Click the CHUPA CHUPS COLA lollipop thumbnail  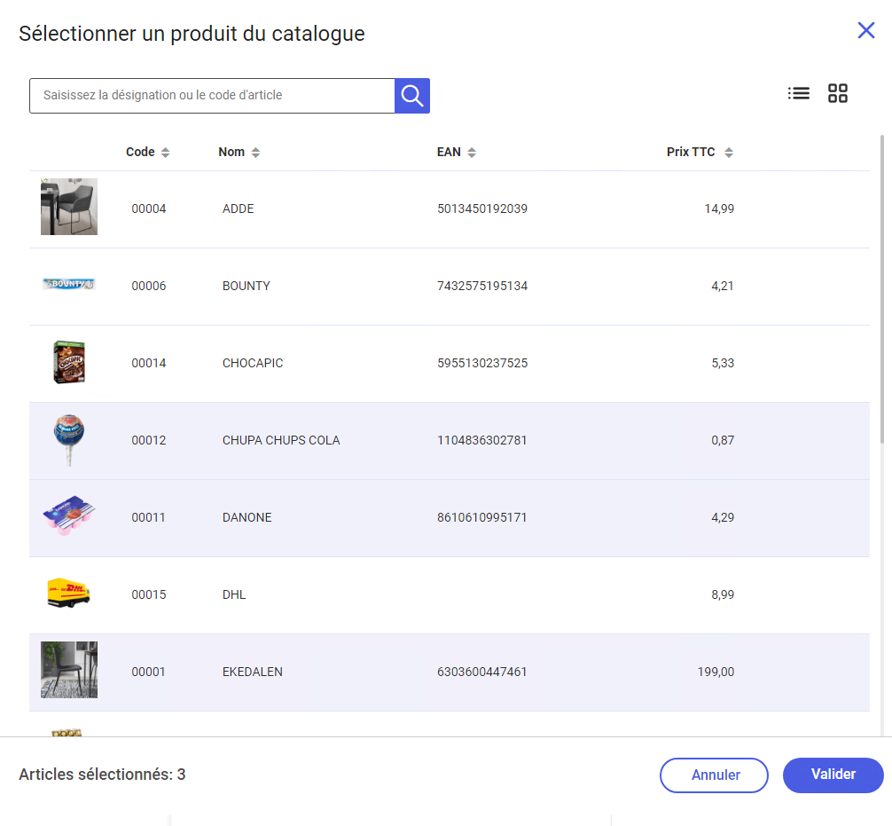point(69,440)
